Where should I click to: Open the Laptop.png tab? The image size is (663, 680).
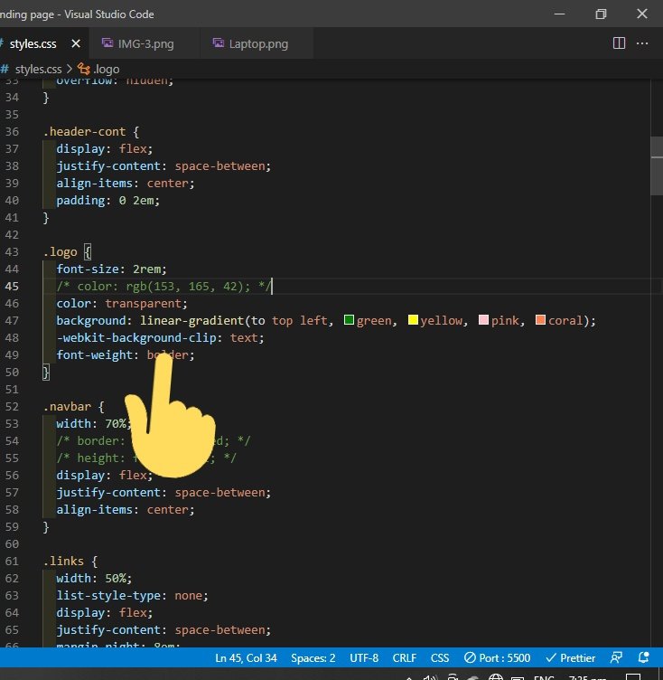[x=258, y=43]
